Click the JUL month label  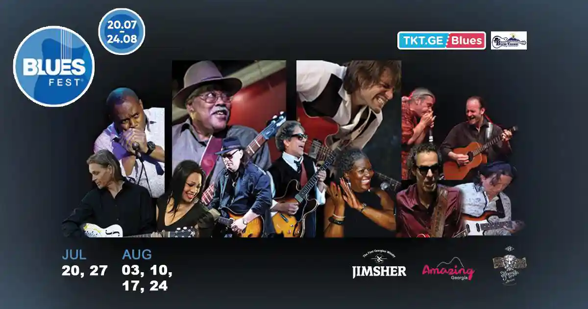point(74,255)
